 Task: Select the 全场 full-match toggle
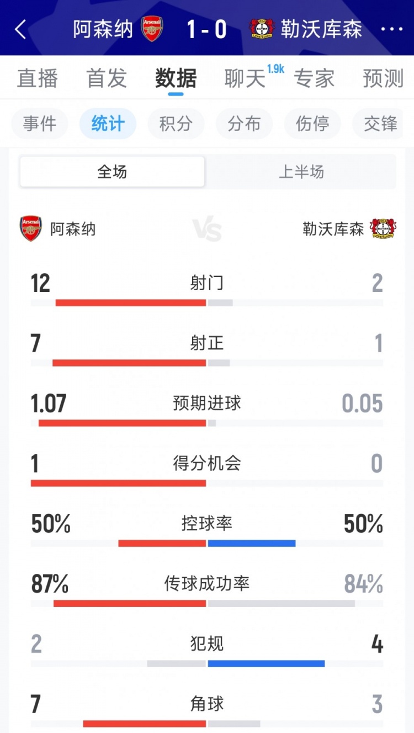pos(112,172)
